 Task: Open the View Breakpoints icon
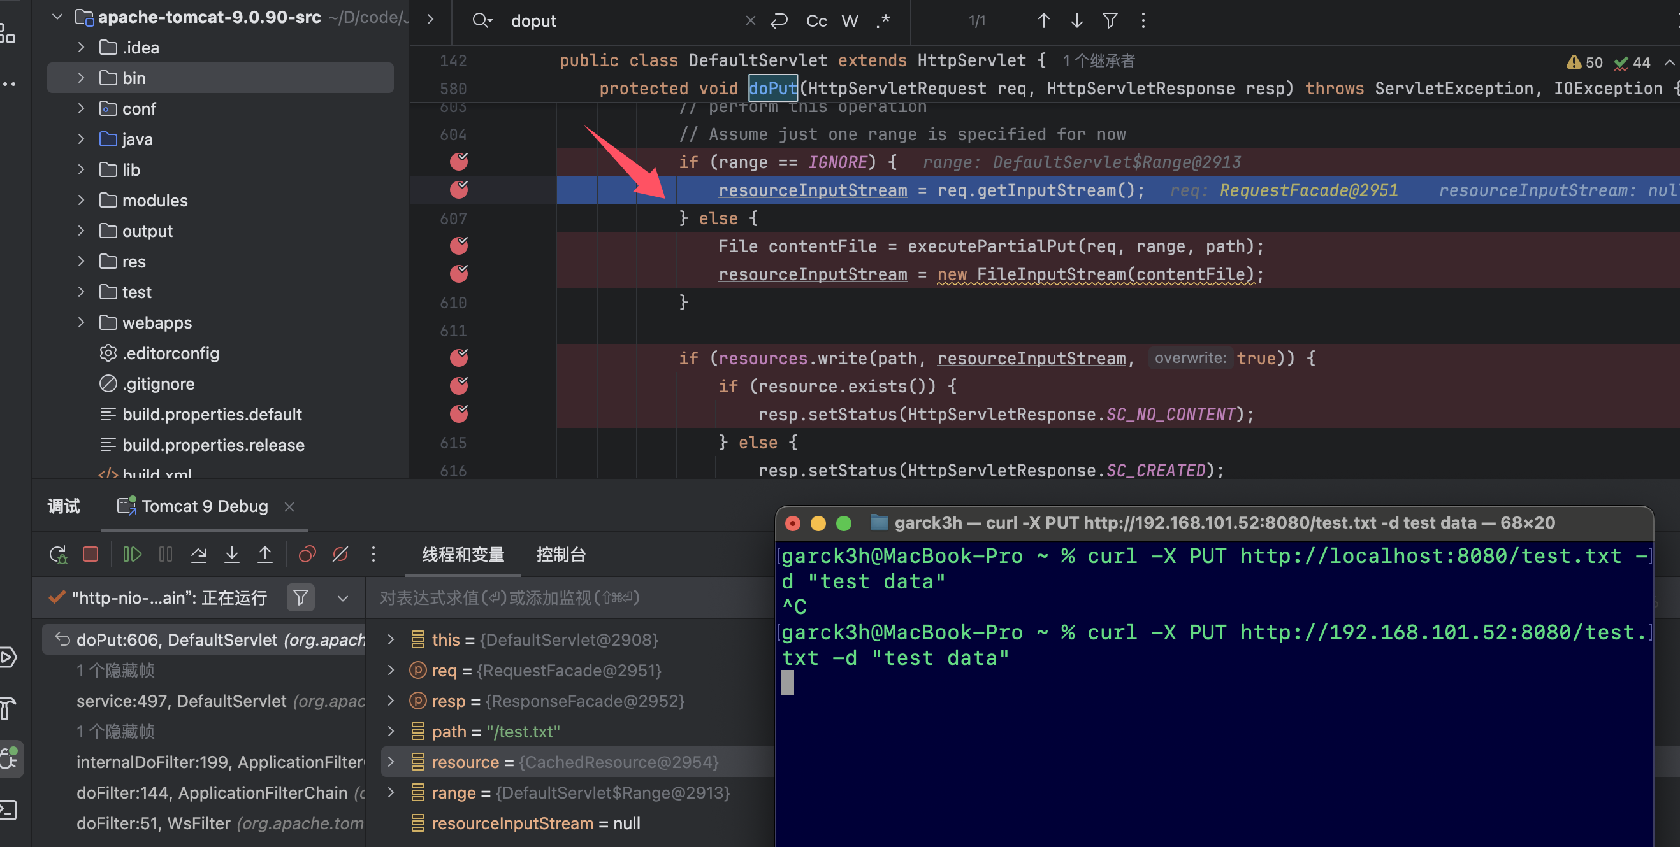coord(307,555)
